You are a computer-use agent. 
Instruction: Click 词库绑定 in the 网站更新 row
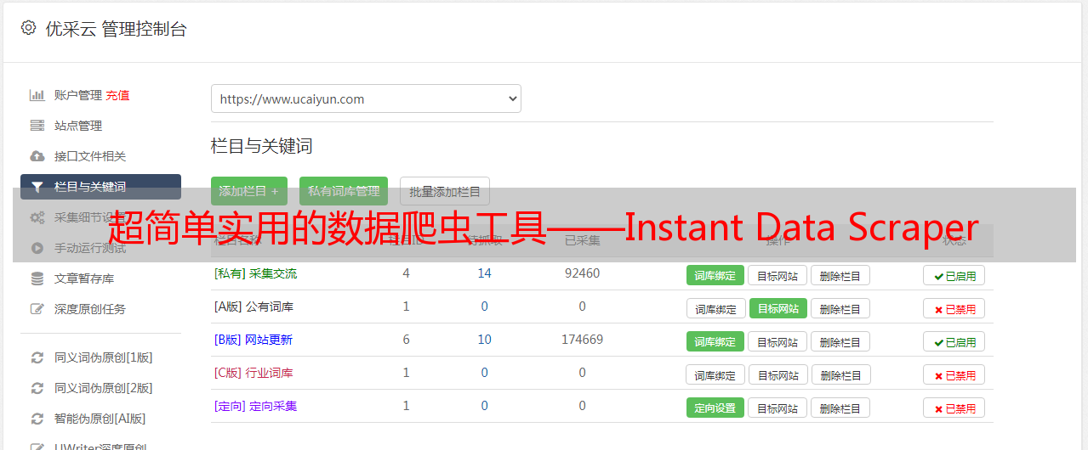coord(715,341)
